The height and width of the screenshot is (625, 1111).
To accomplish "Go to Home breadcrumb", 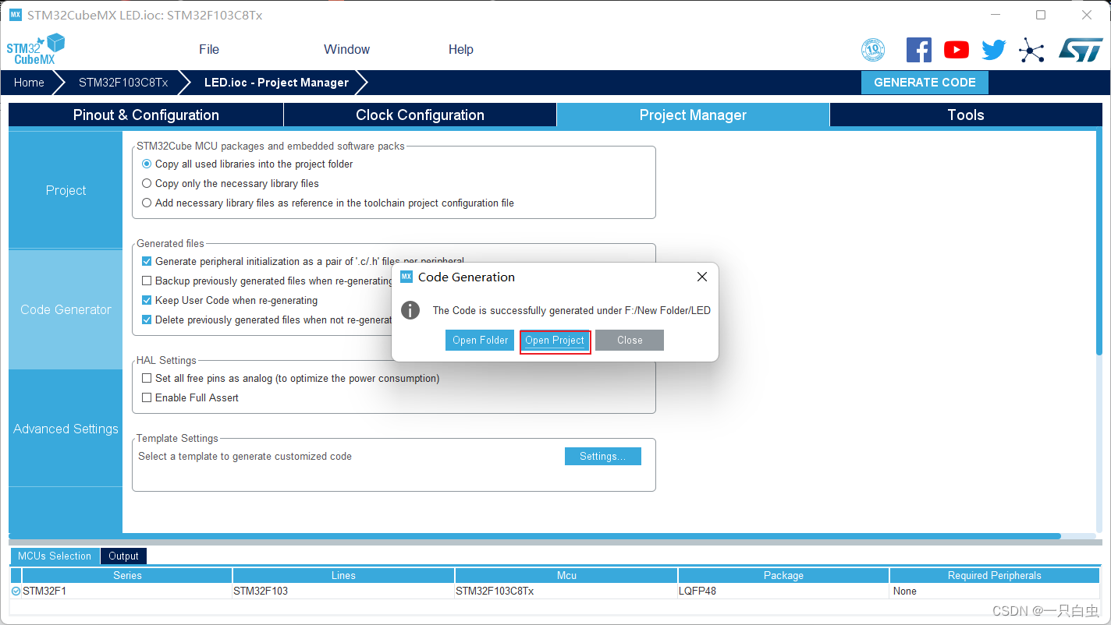I will click(x=29, y=83).
